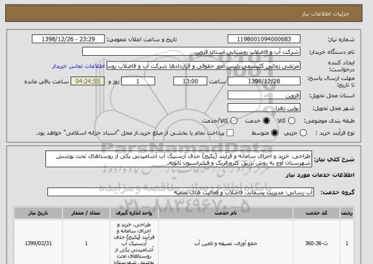Click the کد خدمت column header
The width and height of the screenshot is (373, 264).
317,213
